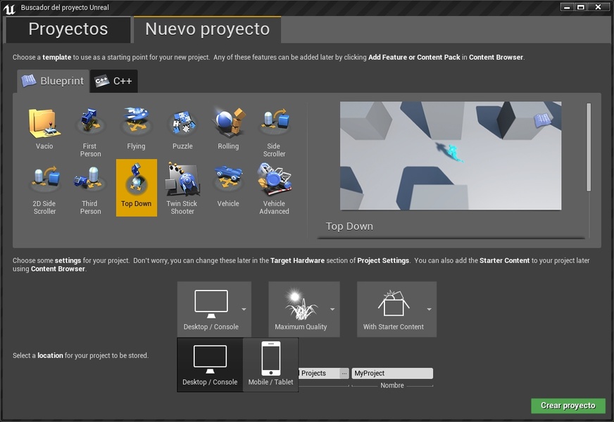Screen dimensions: 614x422
Task: Choose Mobile / Tablet target hardware option
Action: pos(270,364)
